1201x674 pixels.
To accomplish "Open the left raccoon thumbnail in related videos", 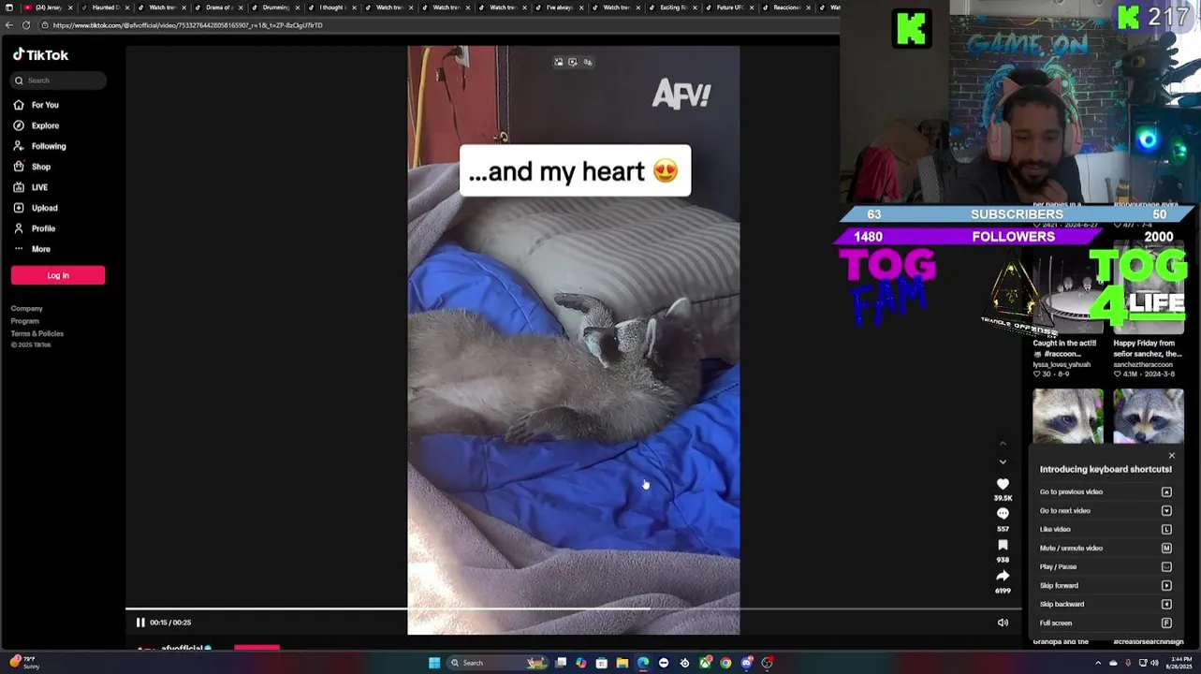I will pos(1068,416).
